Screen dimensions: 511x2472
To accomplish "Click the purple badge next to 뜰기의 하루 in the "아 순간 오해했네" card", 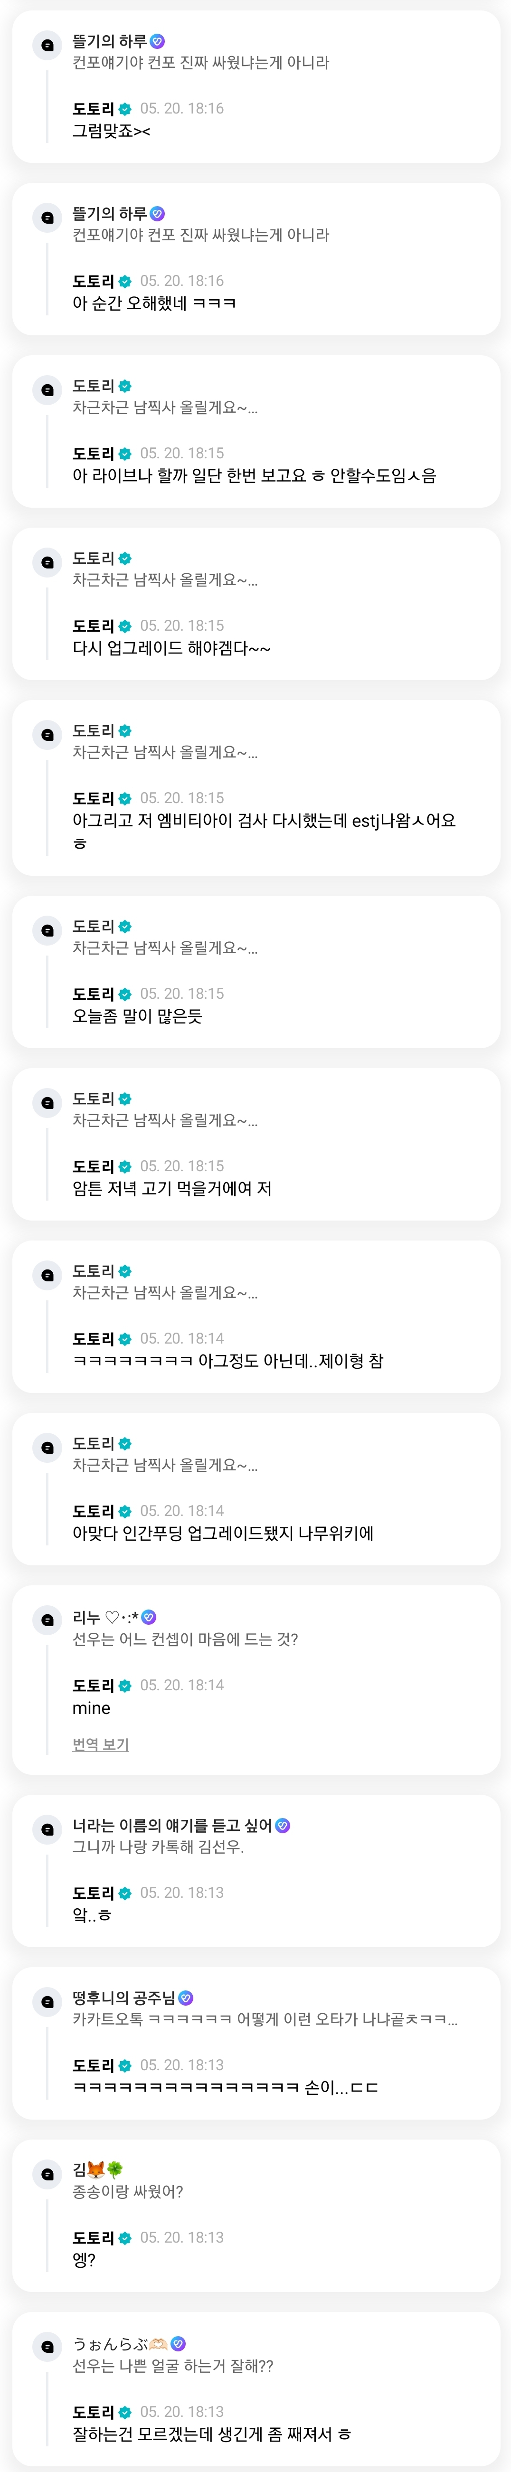I will click(158, 214).
